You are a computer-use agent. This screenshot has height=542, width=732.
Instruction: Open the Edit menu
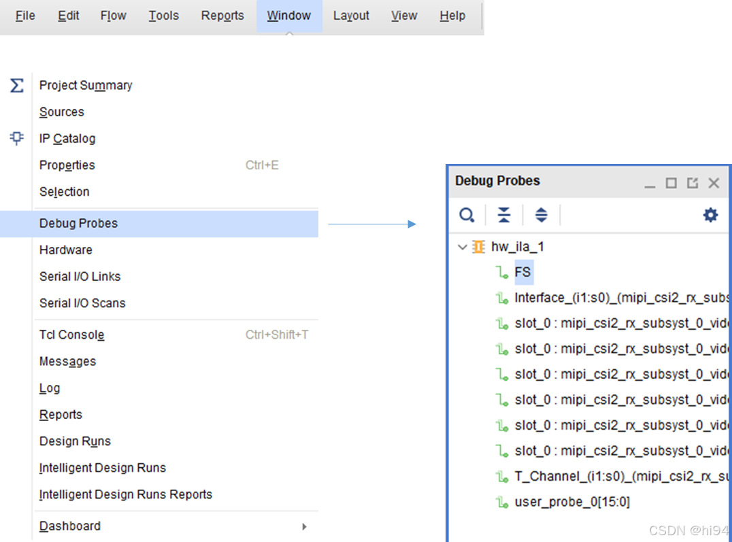pos(68,16)
